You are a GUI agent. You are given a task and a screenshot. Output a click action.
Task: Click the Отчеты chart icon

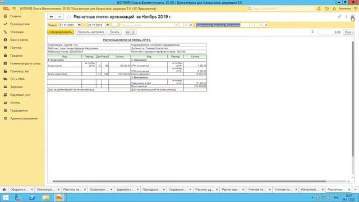pyautogui.click(x=5, y=103)
